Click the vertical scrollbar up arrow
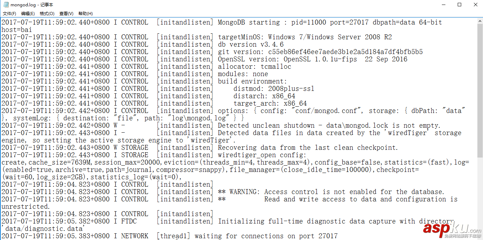Screen dimensions: 483x240 click(x=480, y=21)
